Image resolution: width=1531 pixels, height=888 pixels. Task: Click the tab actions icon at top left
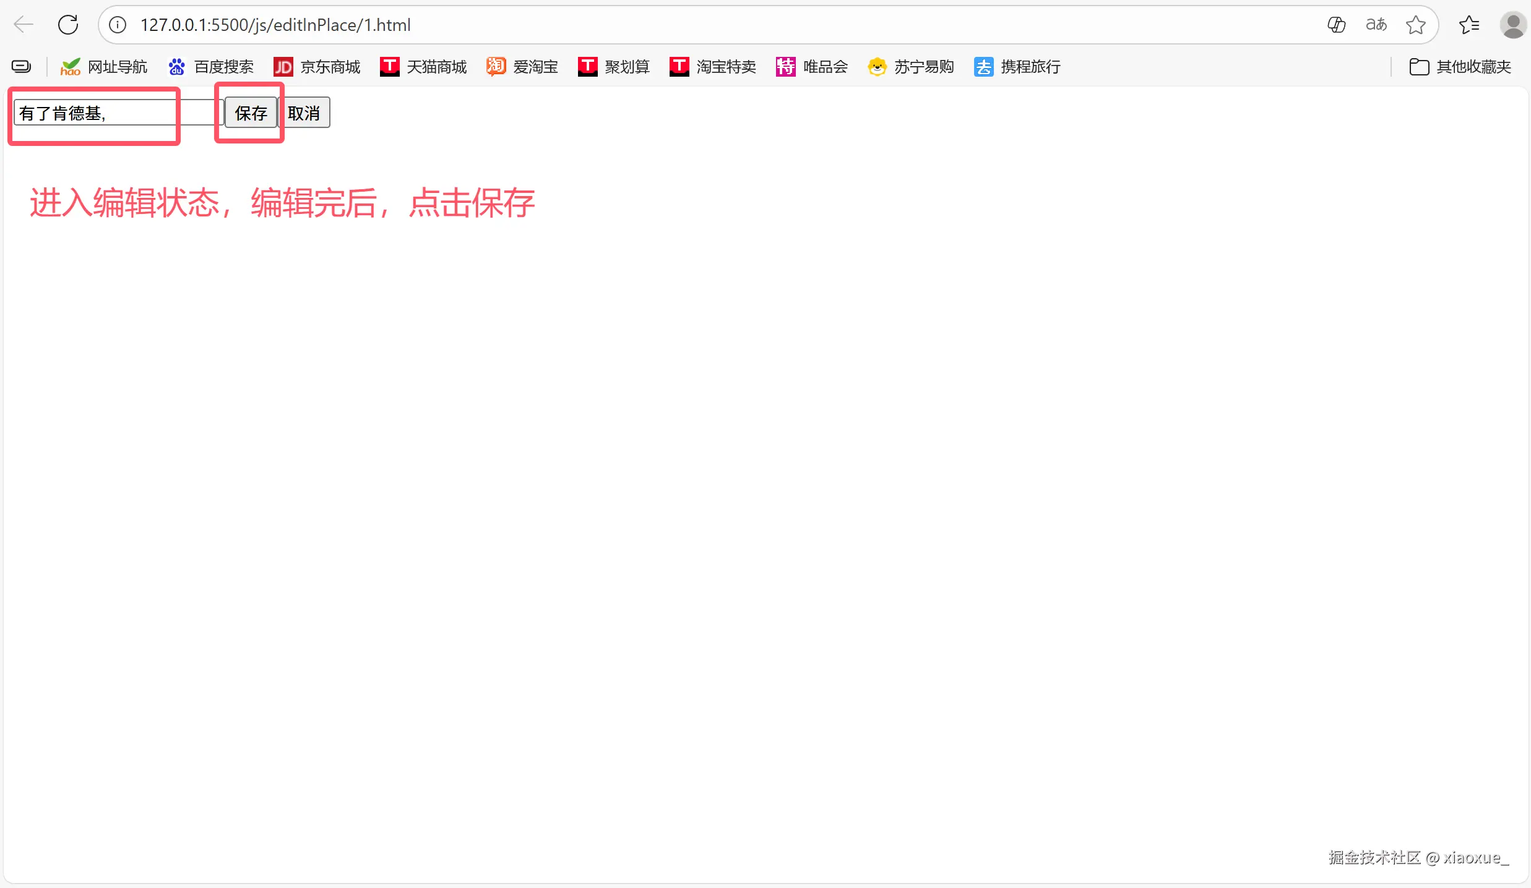21,66
